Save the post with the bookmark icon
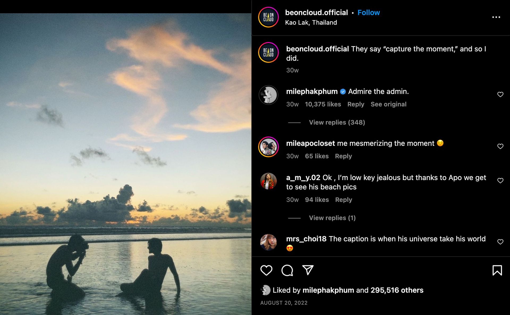 coord(497,270)
